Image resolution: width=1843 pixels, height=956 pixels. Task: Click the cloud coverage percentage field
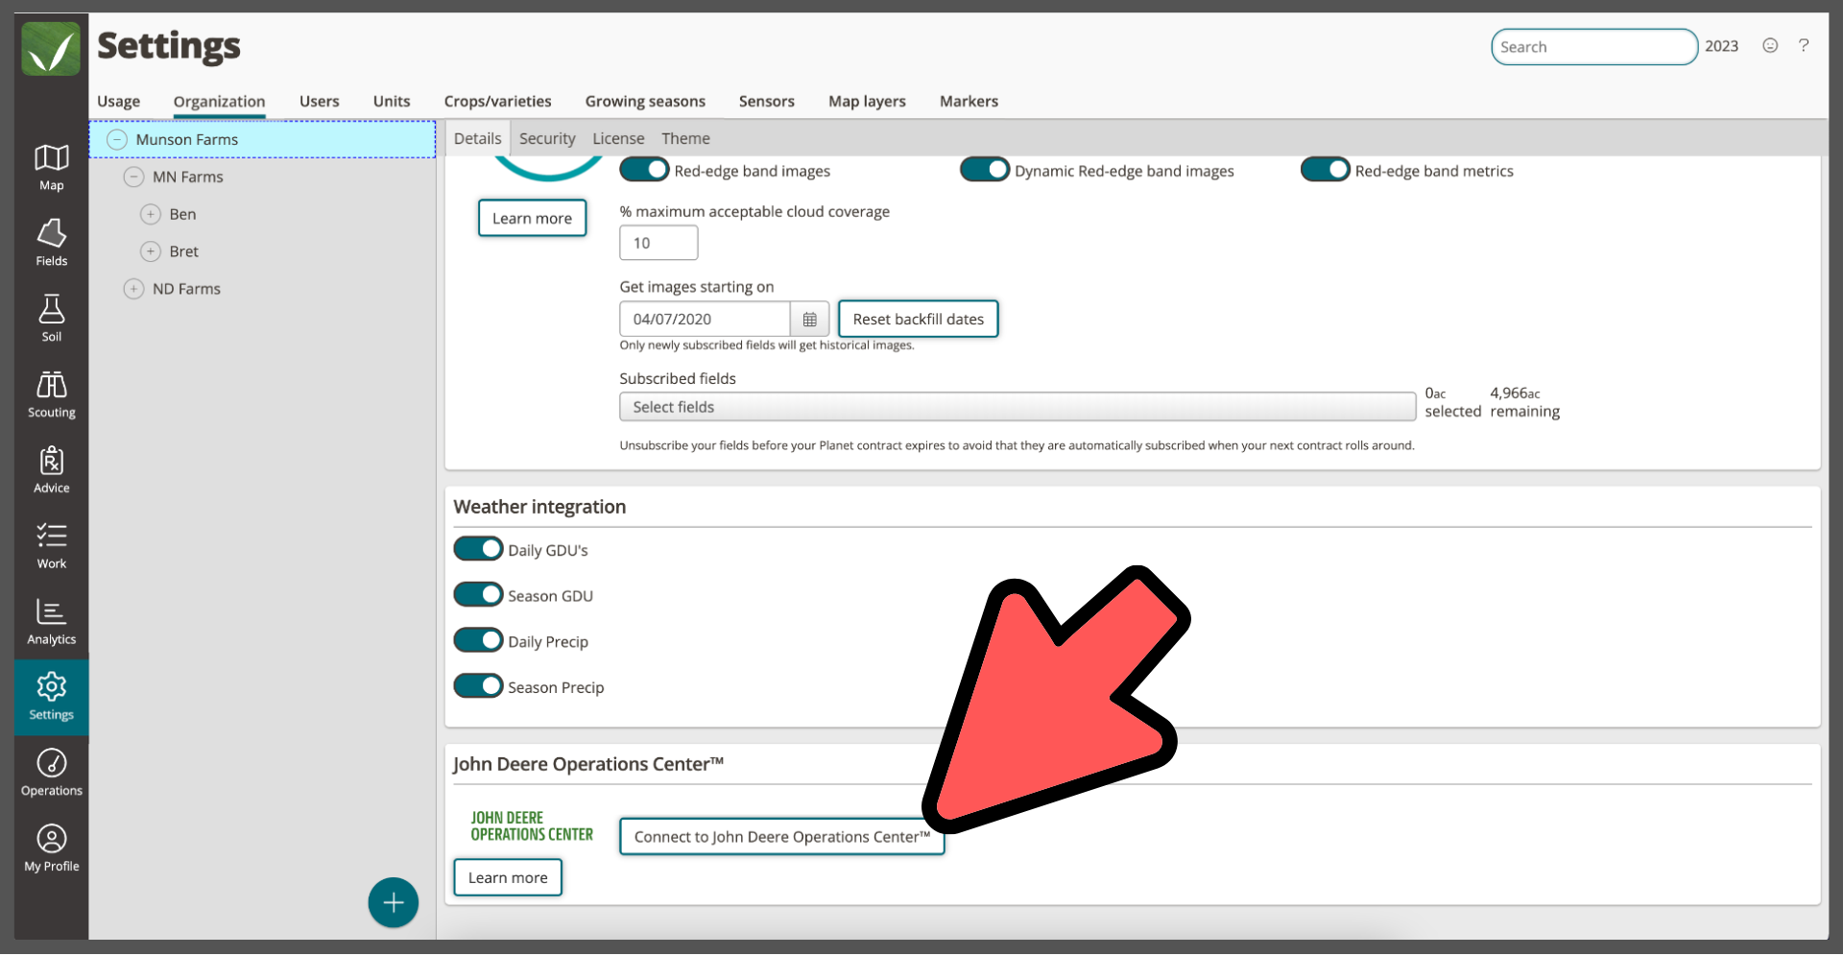658,244
